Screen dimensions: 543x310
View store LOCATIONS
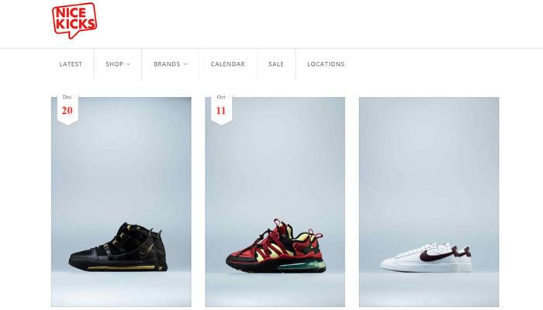(326, 64)
